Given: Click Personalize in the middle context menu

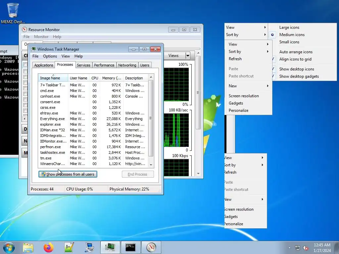Looking at the screenshot, I should pyautogui.click(x=249, y=110).
